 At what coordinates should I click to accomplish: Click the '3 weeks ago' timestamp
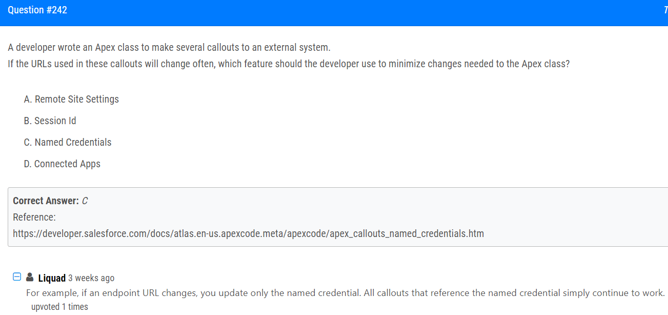click(x=91, y=278)
